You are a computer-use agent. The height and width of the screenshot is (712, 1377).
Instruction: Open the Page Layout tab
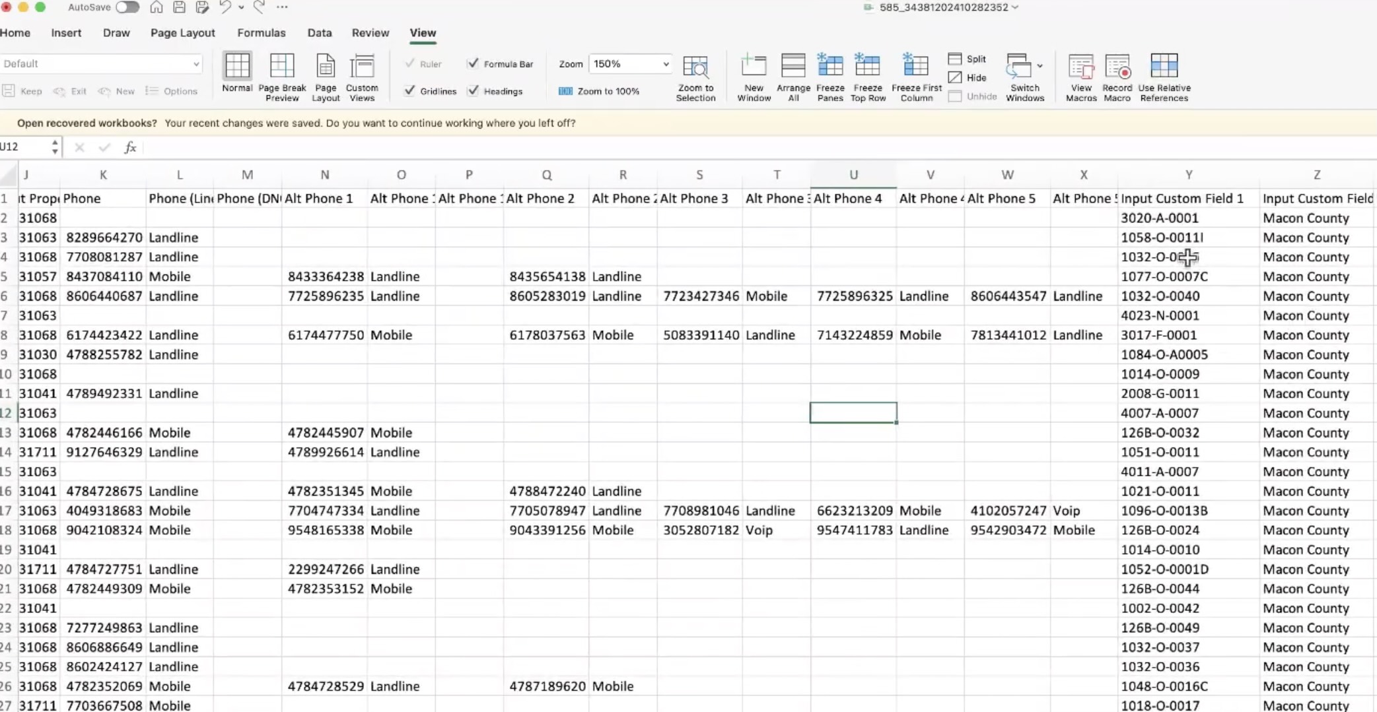point(182,33)
